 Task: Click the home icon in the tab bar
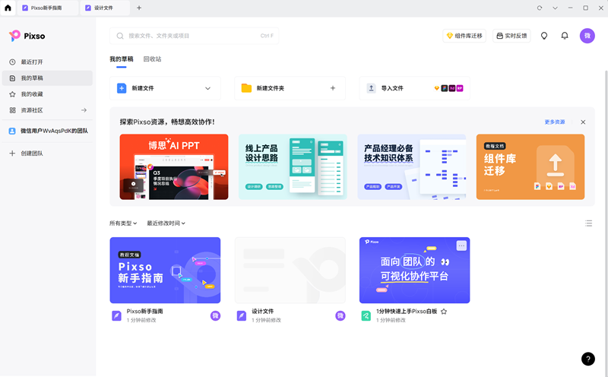pos(8,8)
